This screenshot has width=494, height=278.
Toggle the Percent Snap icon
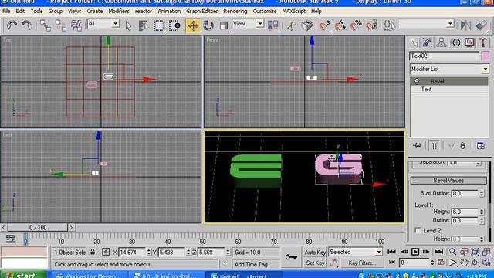click(356, 25)
